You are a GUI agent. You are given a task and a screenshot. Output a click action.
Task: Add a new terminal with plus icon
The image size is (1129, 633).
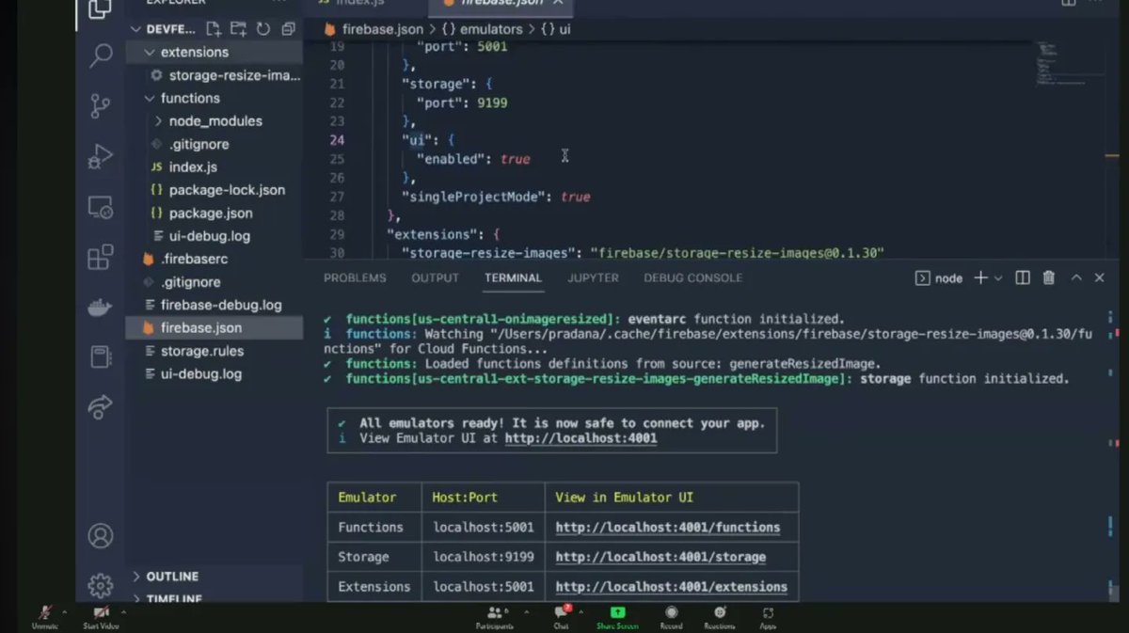980,277
